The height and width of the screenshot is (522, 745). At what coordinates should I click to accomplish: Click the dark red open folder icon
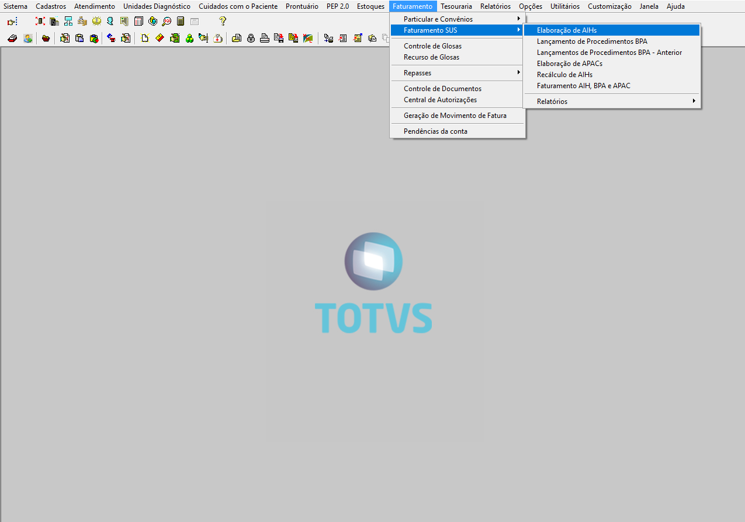(46, 38)
